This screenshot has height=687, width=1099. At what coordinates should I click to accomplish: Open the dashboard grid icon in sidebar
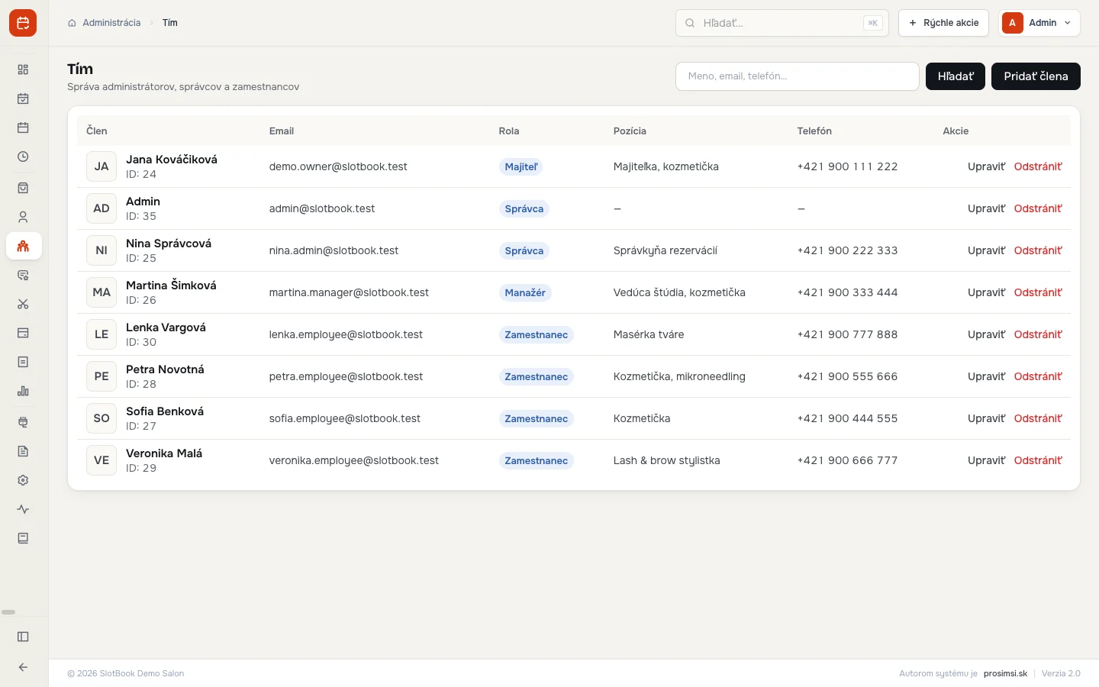(23, 69)
